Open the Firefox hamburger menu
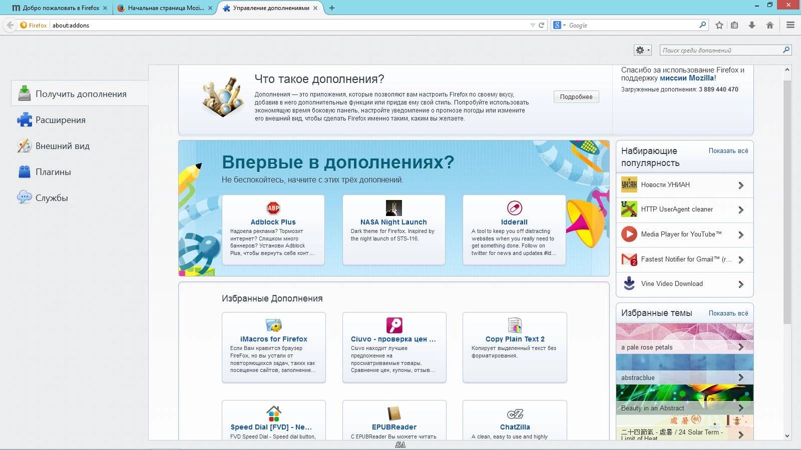801x450 pixels. [790, 25]
